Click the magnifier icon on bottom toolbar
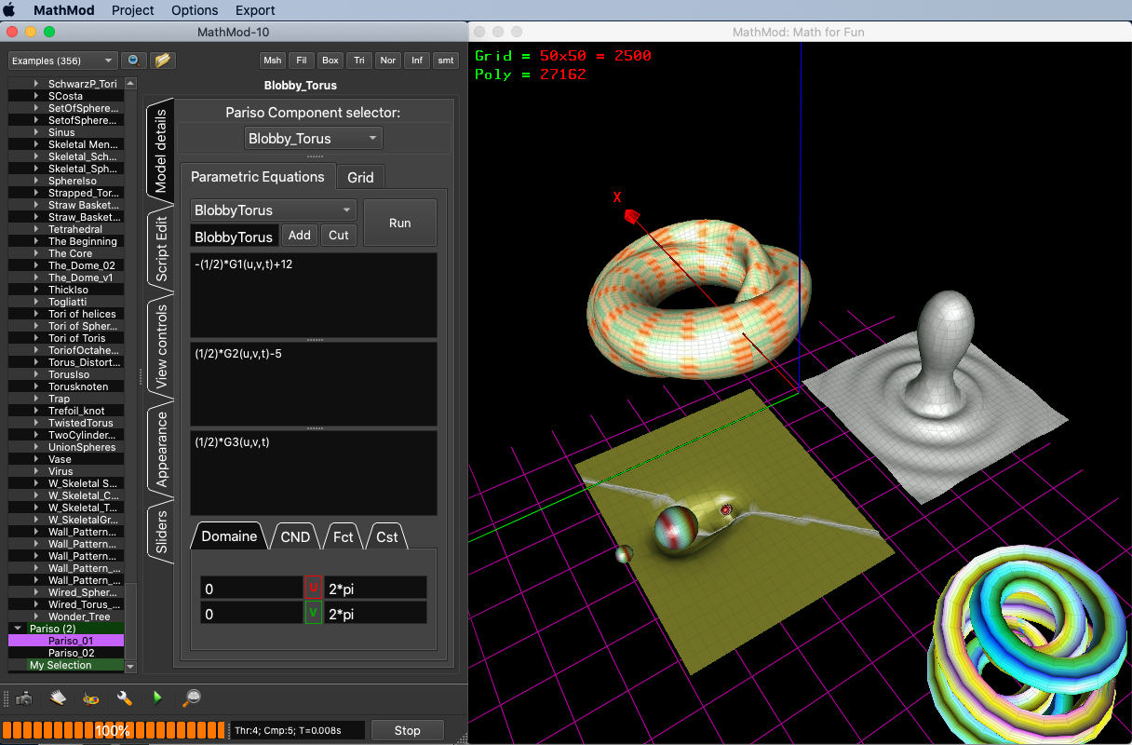This screenshot has height=745, width=1132. (192, 698)
